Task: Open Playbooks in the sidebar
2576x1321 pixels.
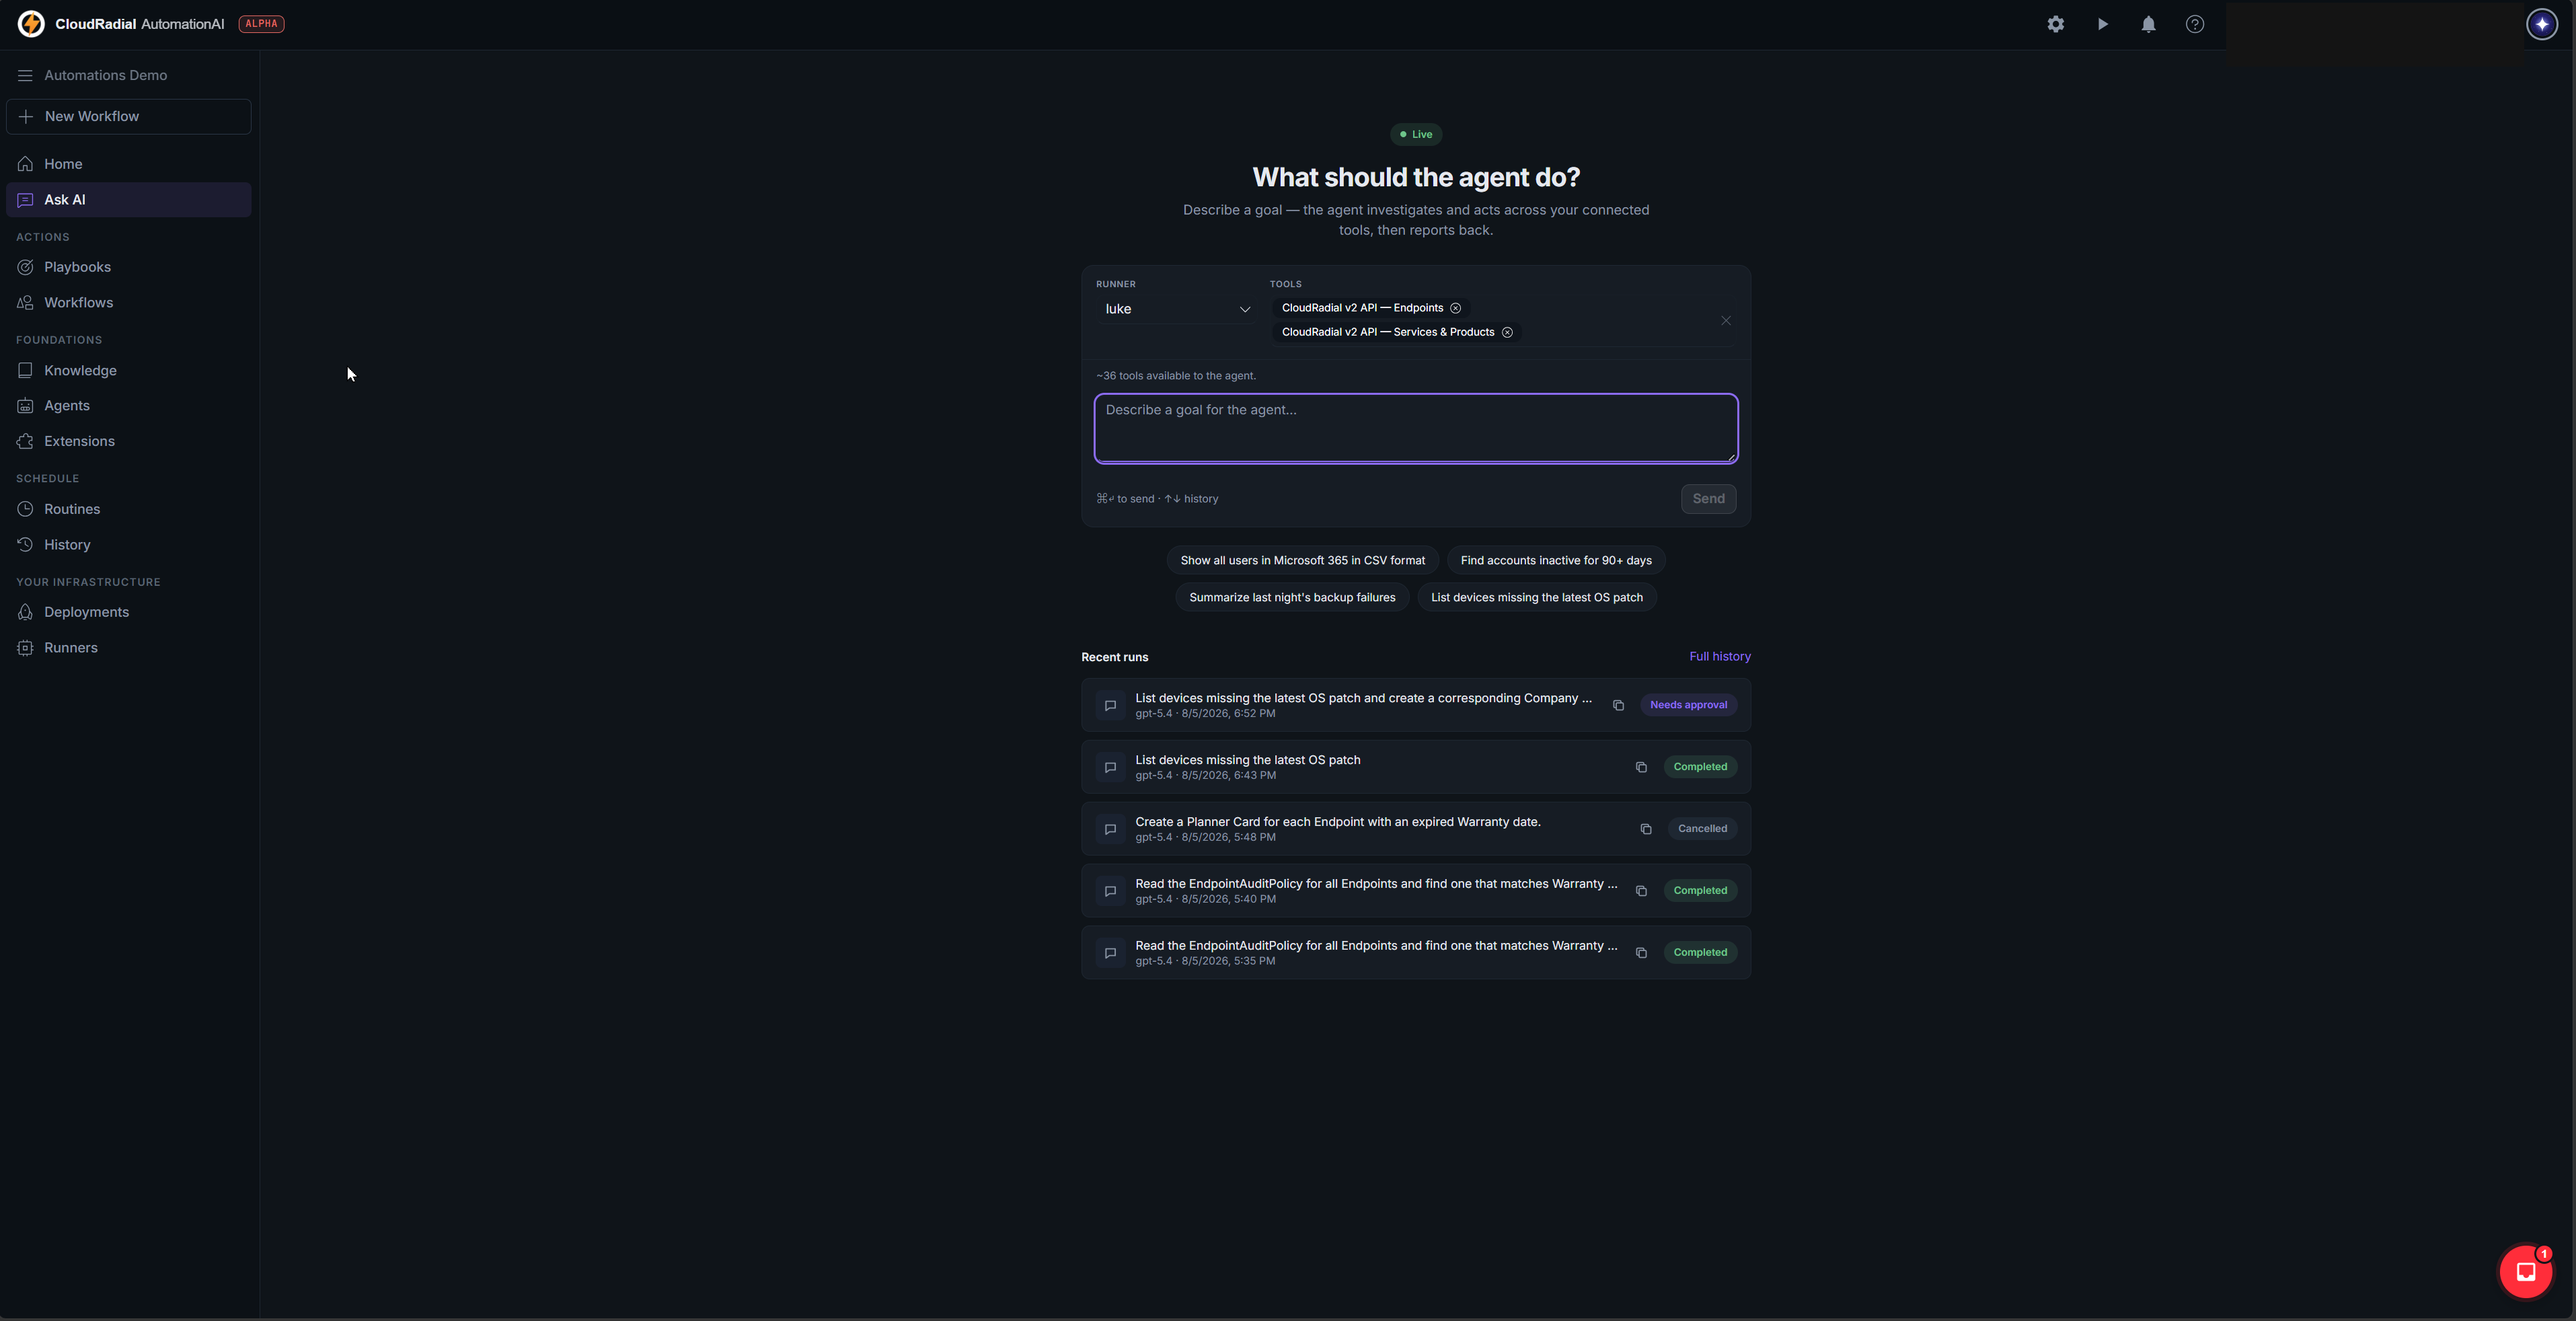Action: point(128,267)
